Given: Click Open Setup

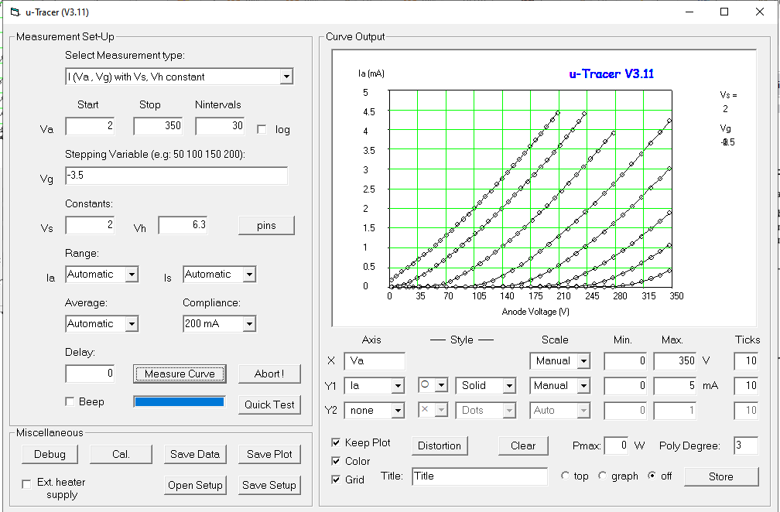Looking at the screenshot, I should pos(195,485).
